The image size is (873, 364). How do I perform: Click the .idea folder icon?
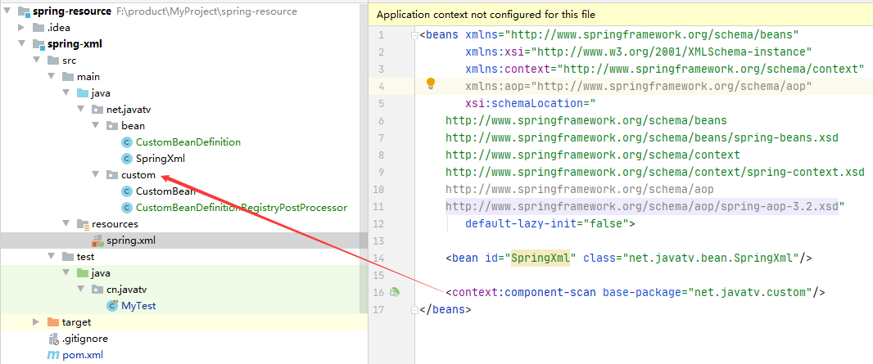pyautogui.click(x=38, y=28)
